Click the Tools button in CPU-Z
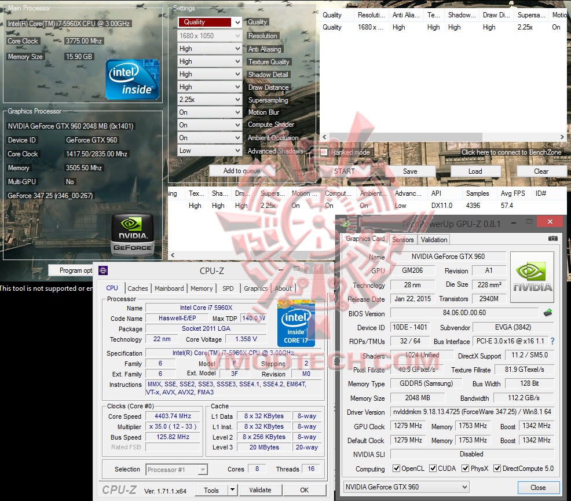Screen dimensions: 571x501 211,490
